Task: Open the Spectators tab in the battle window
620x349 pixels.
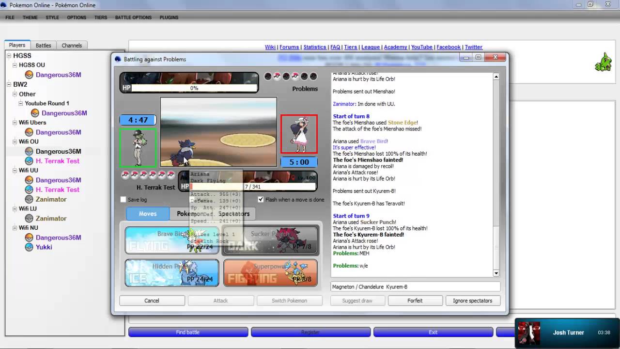Action: [234, 214]
